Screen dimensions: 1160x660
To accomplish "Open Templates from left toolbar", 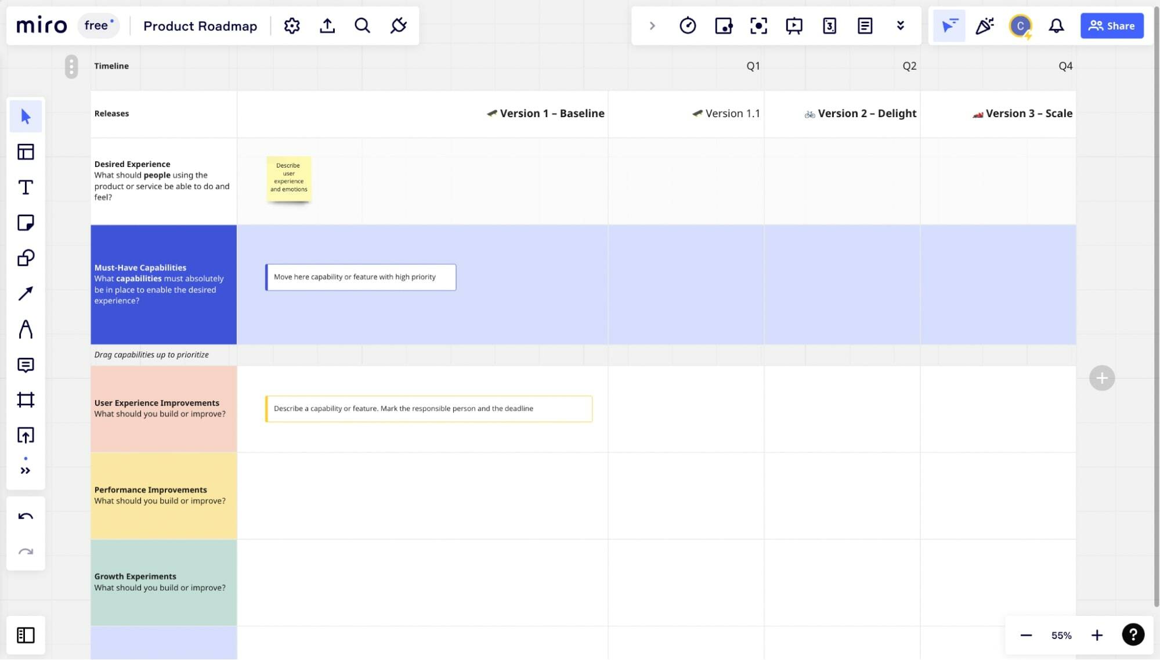I will click(26, 152).
